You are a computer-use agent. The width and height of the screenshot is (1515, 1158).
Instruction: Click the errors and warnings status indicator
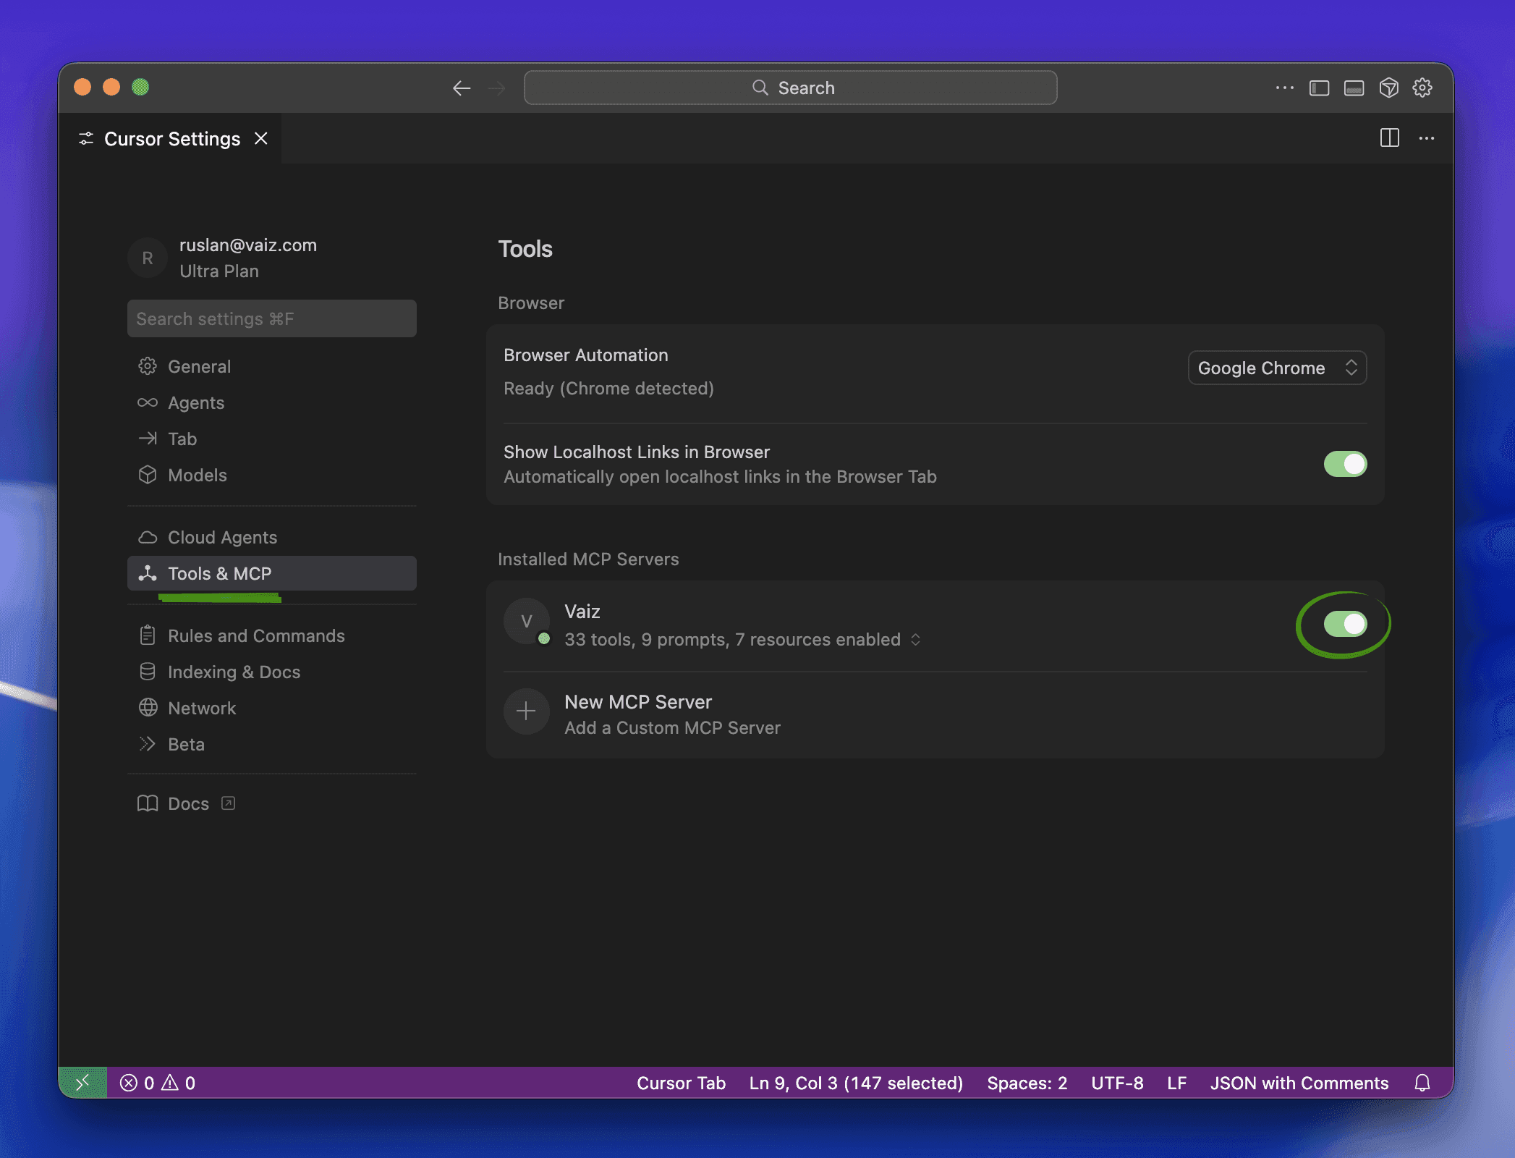[158, 1083]
